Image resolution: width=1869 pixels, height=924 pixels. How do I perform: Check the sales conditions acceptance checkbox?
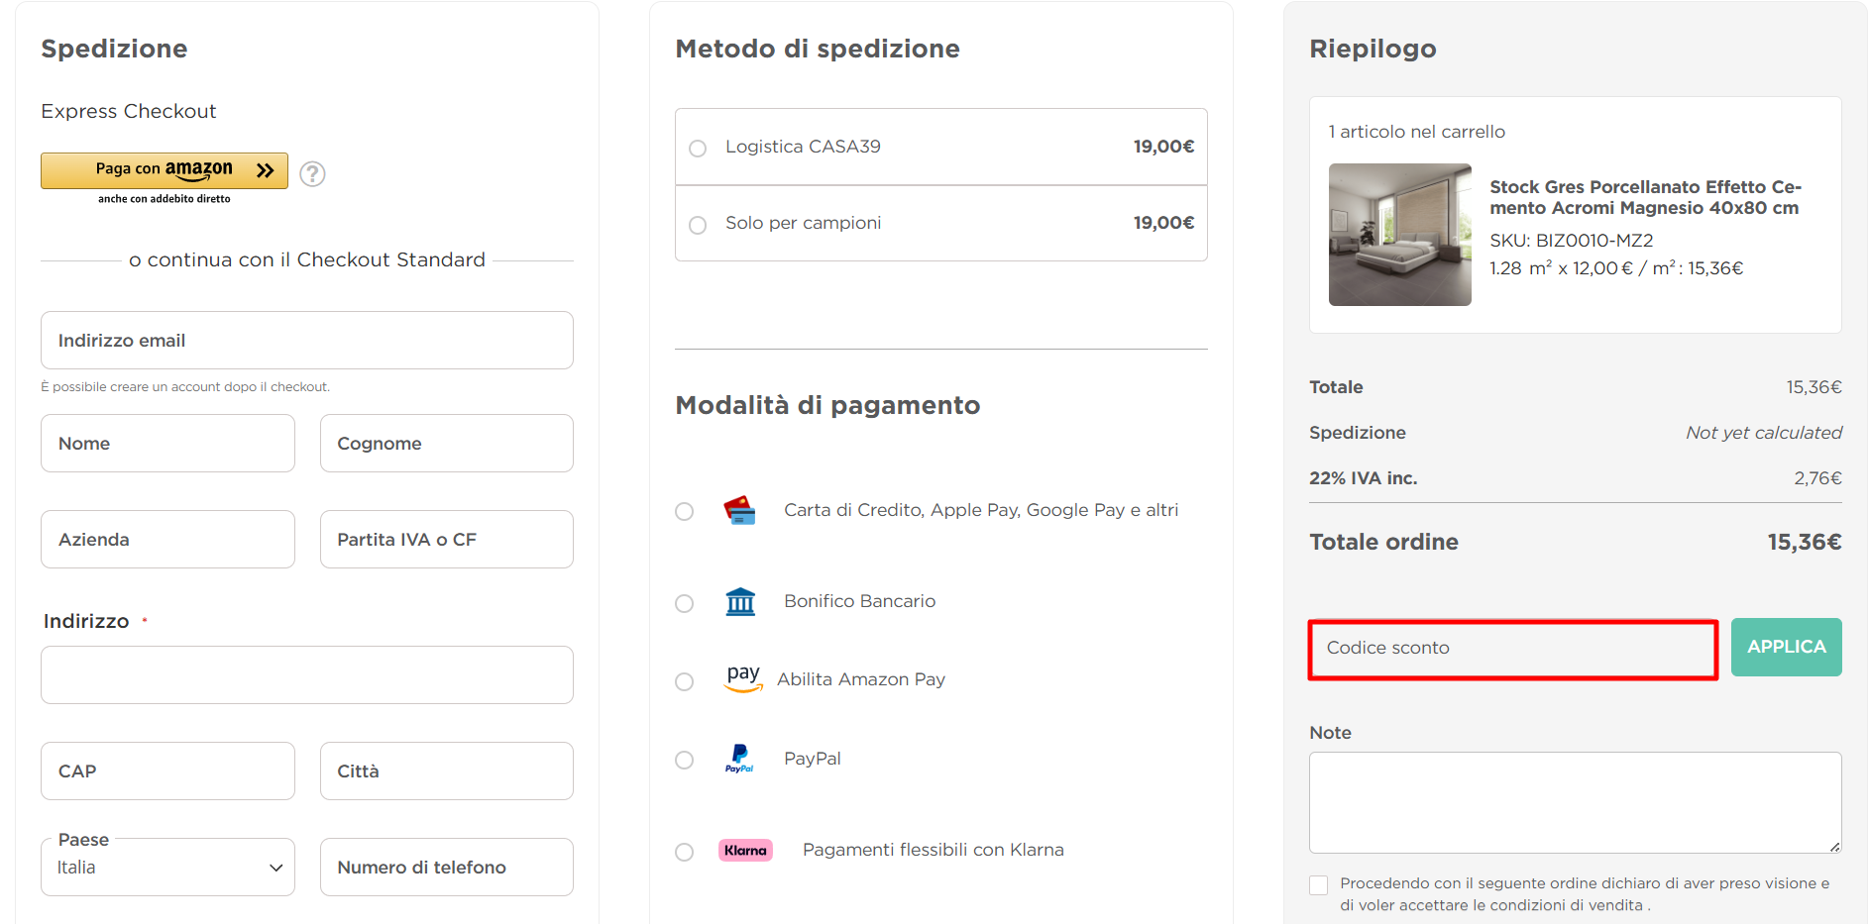tap(1318, 884)
